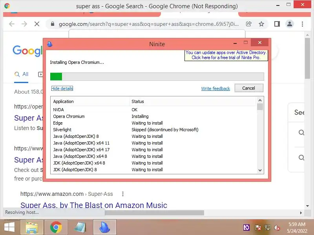Click the NVDA tray icon
314x235 pixels.
pyautogui.click(x=246, y=228)
